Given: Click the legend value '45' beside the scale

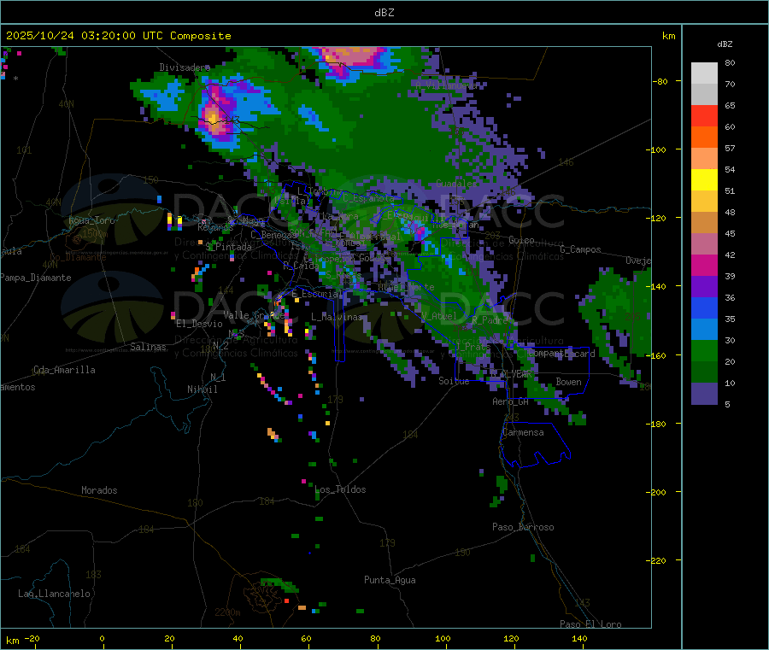Looking at the screenshot, I should [730, 234].
